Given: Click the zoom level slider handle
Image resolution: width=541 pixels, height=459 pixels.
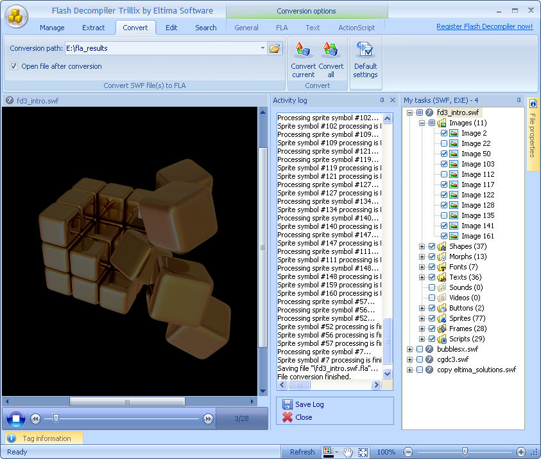Looking at the screenshot, I should 465,451.
